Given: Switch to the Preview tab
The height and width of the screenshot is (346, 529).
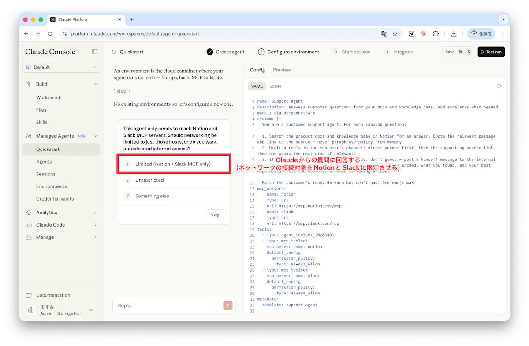Looking at the screenshot, I should coord(282,70).
